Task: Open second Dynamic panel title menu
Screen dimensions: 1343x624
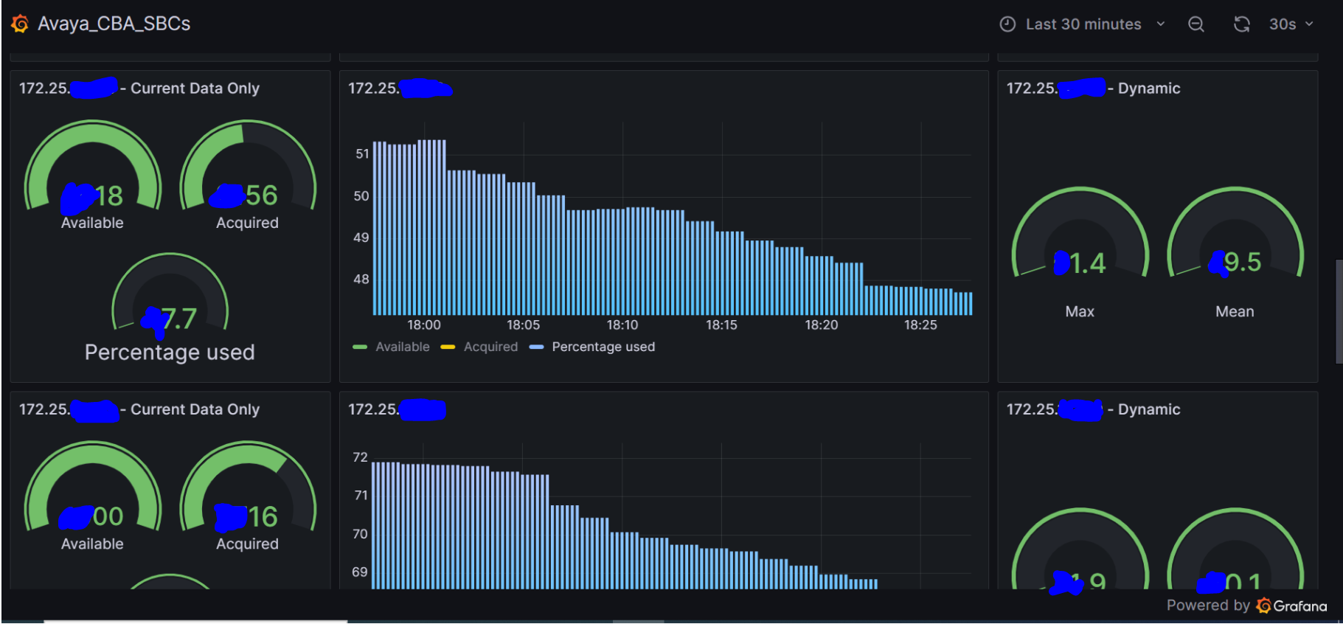Action: tap(1093, 409)
